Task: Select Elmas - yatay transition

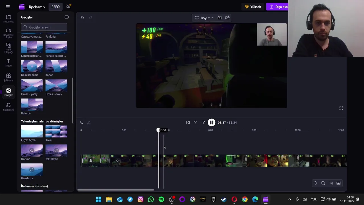Action: click(32, 85)
